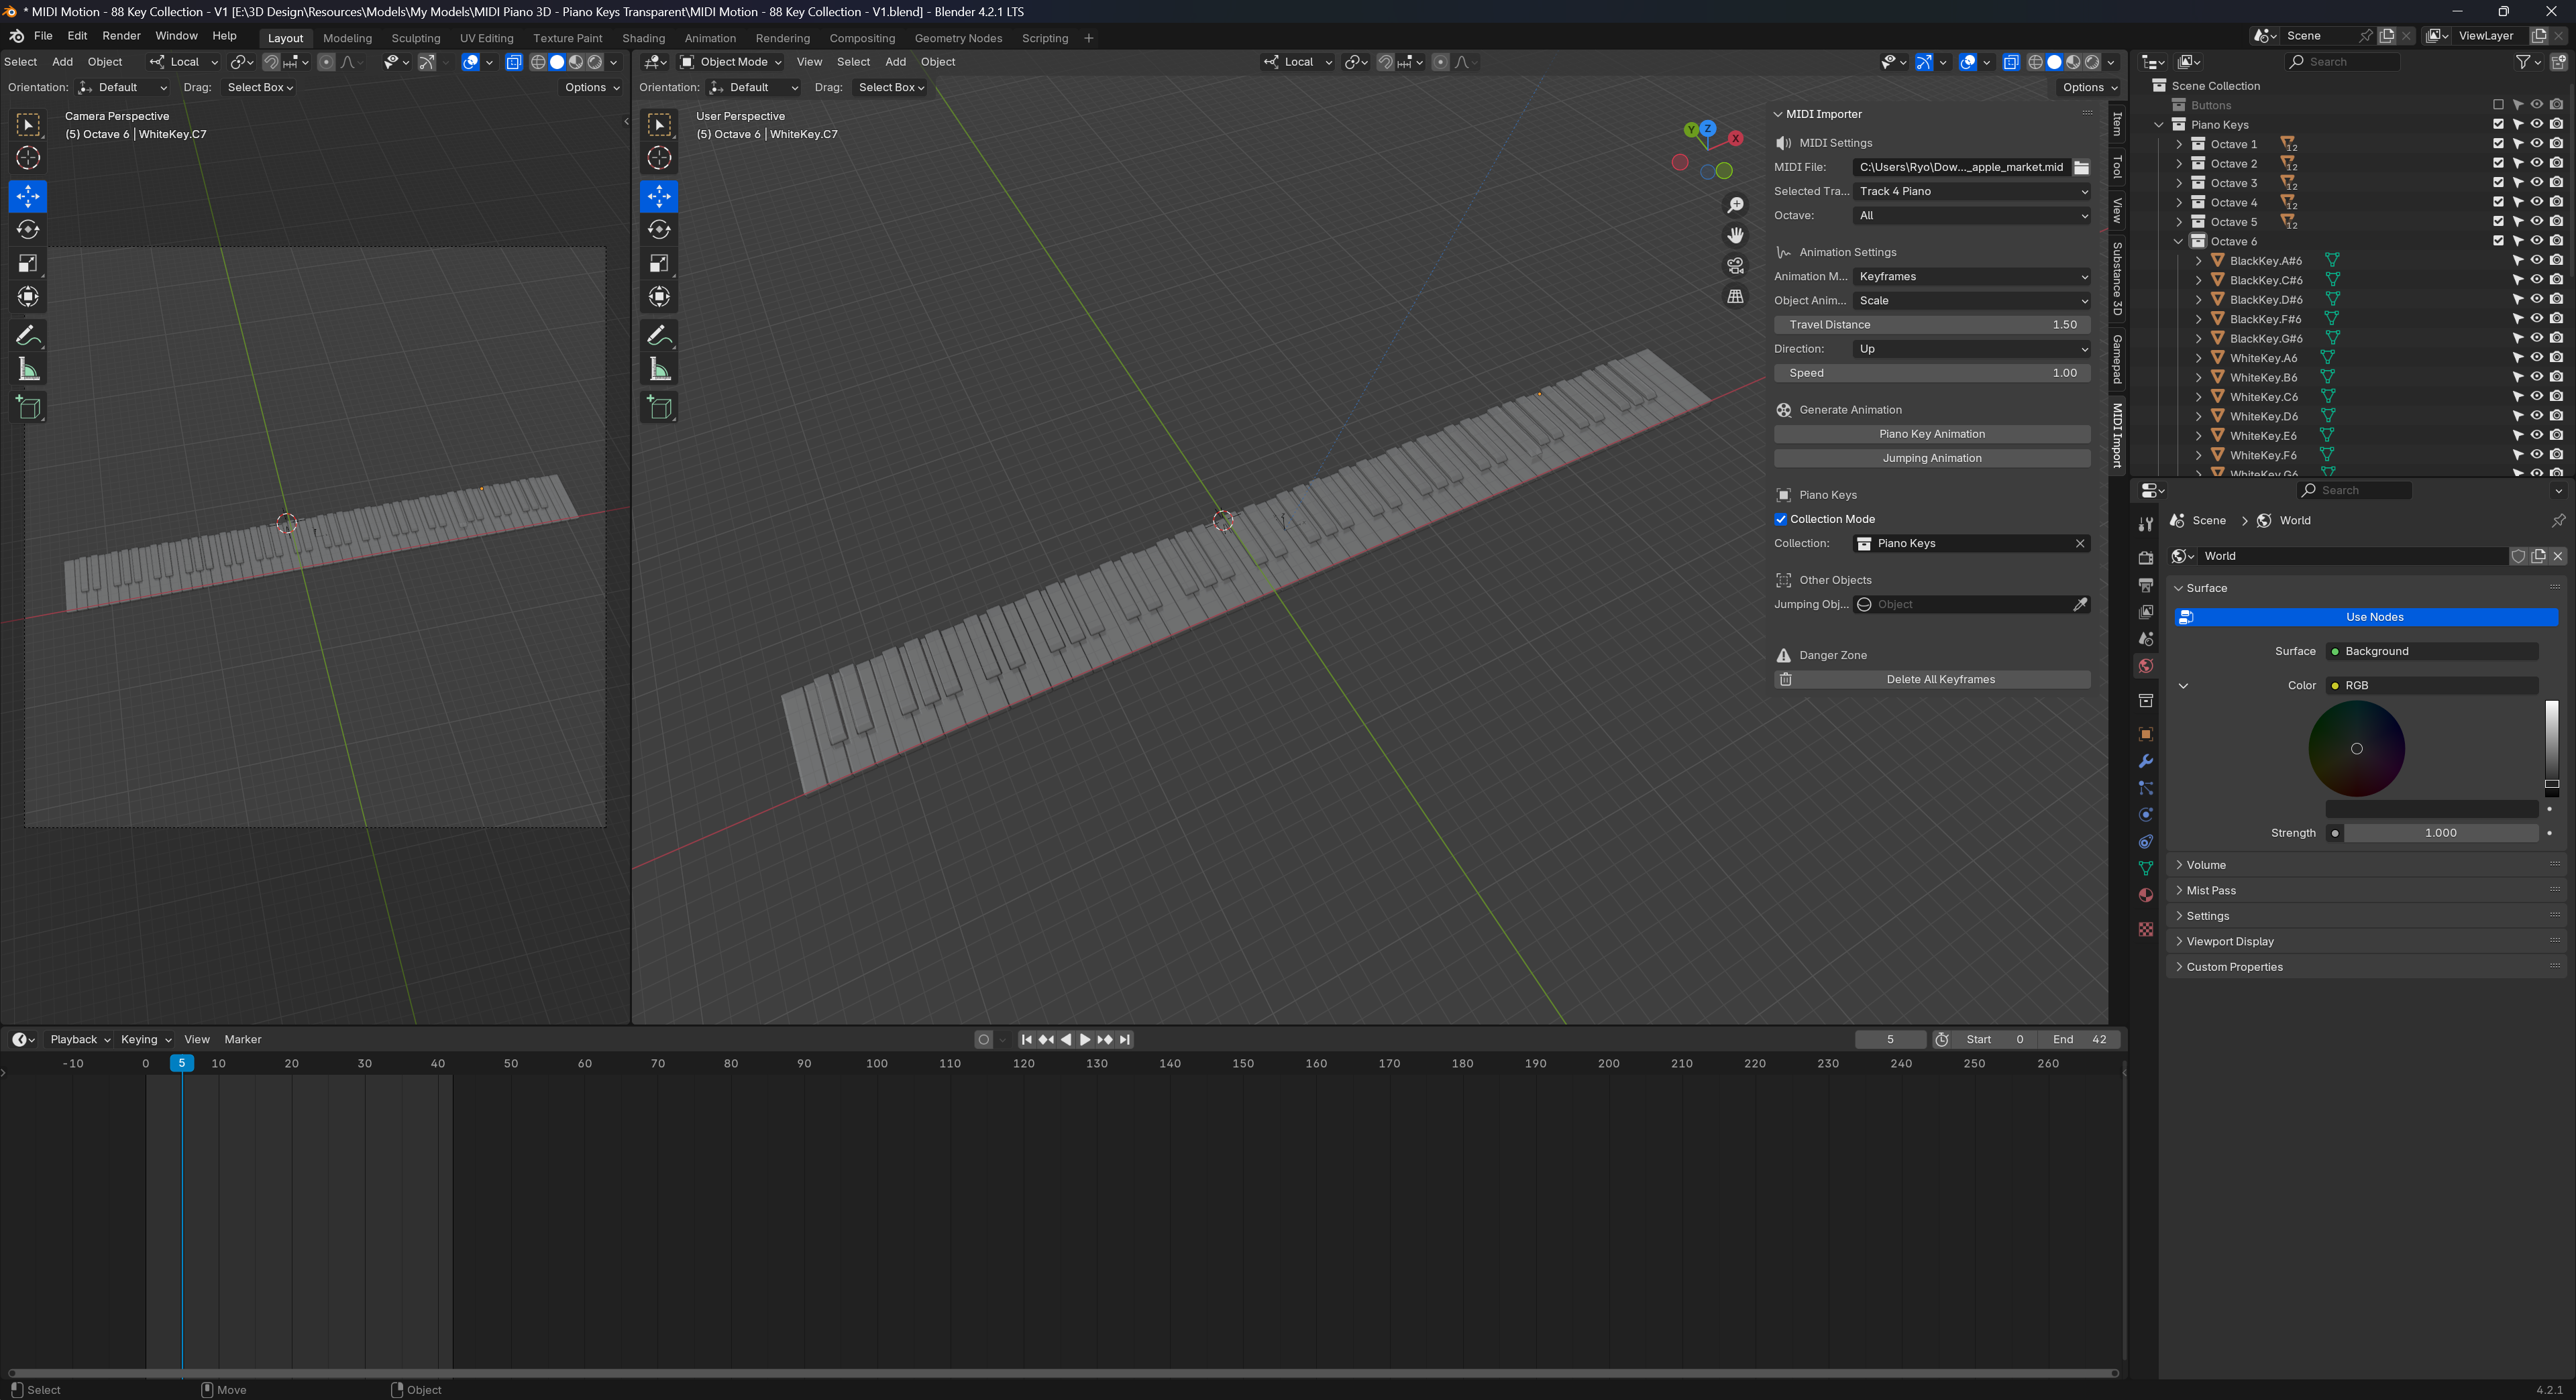2576x1400 pixels.
Task: Click the eyedropper for Jumping Object
Action: click(2080, 605)
